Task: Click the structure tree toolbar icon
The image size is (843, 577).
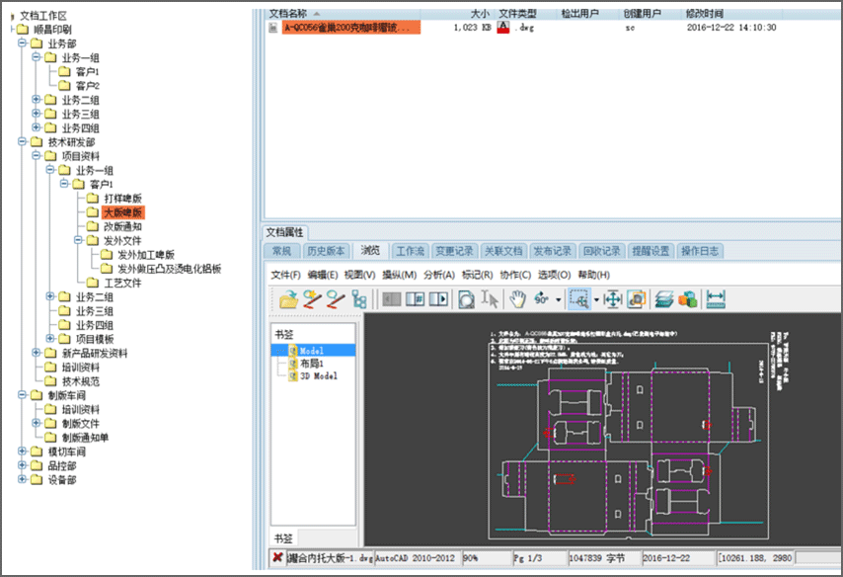Action: click(359, 298)
